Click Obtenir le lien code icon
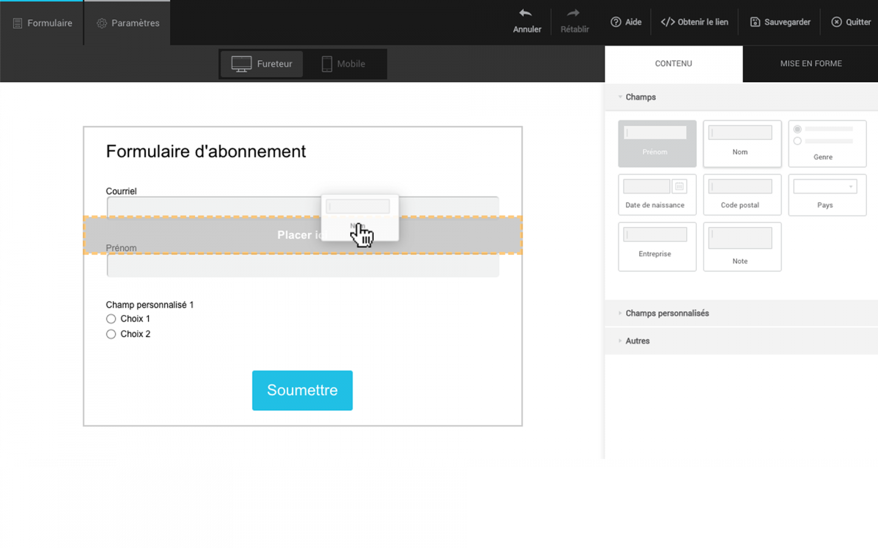Screen dimensions: 878x548 click(667, 22)
